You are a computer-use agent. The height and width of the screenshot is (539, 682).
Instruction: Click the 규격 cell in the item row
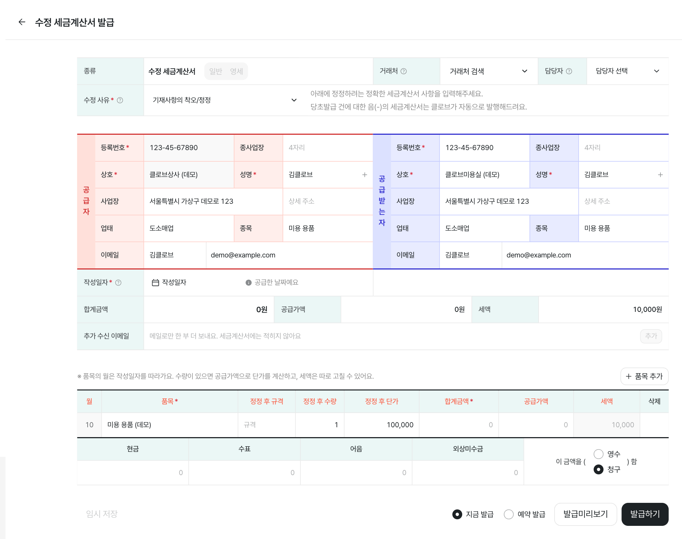(267, 425)
